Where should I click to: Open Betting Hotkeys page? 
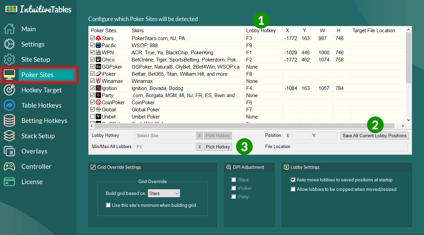(44, 121)
